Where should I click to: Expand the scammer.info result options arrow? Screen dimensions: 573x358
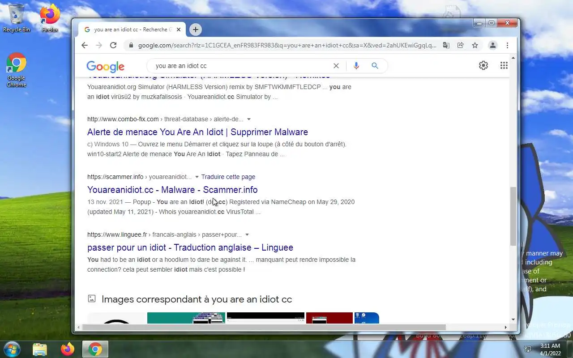click(197, 177)
